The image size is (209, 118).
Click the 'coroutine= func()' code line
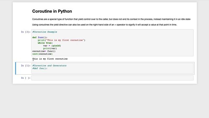click(44, 51)
